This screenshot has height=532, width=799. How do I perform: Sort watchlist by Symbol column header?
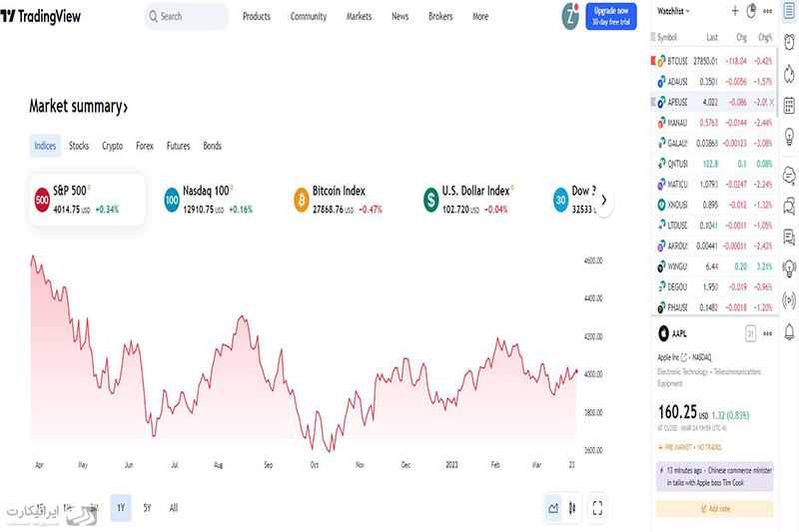click(666, 37)
